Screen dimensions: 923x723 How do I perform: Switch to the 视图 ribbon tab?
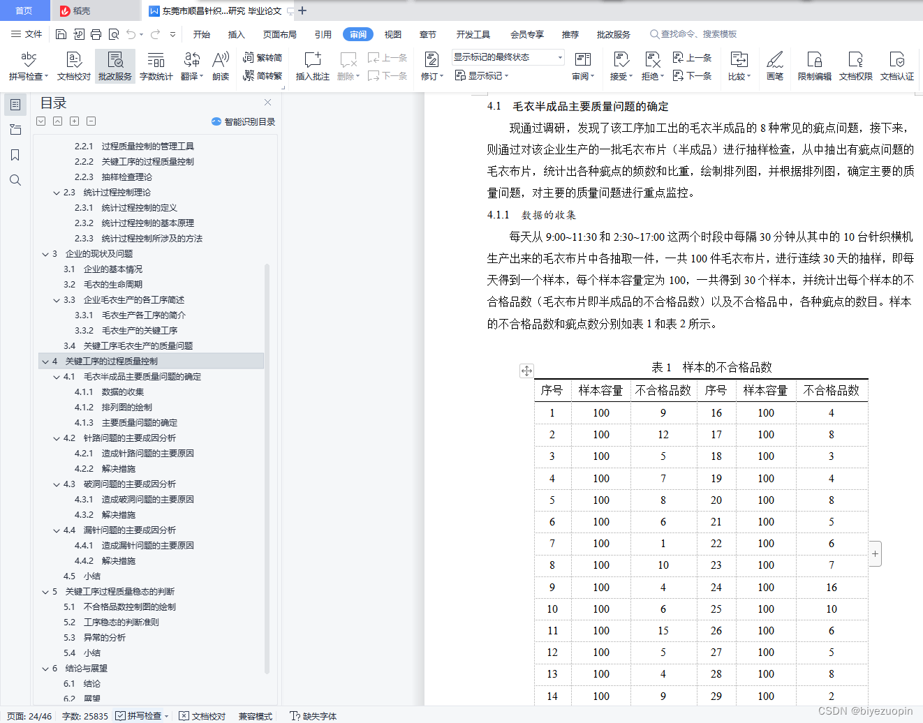[x=393, y=34]
